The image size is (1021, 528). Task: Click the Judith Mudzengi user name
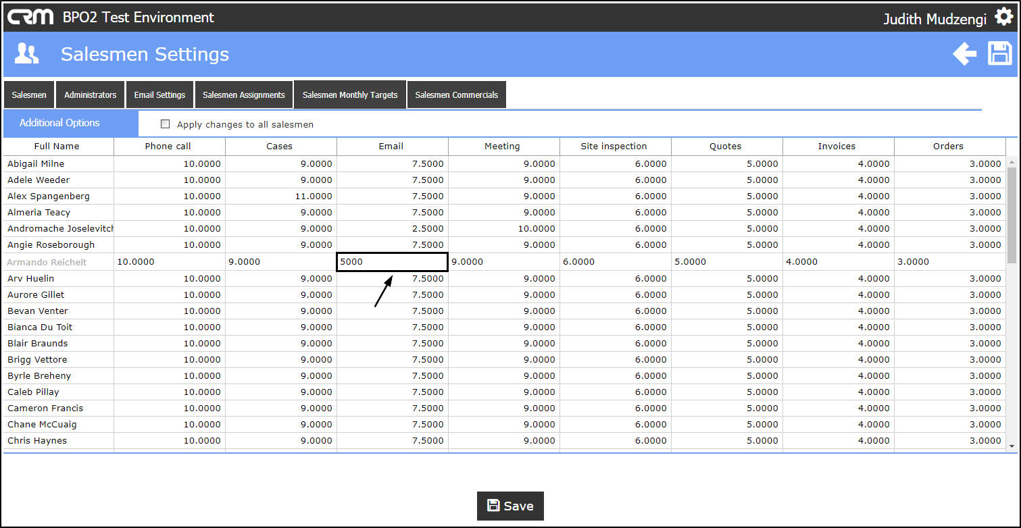(935, 19)
